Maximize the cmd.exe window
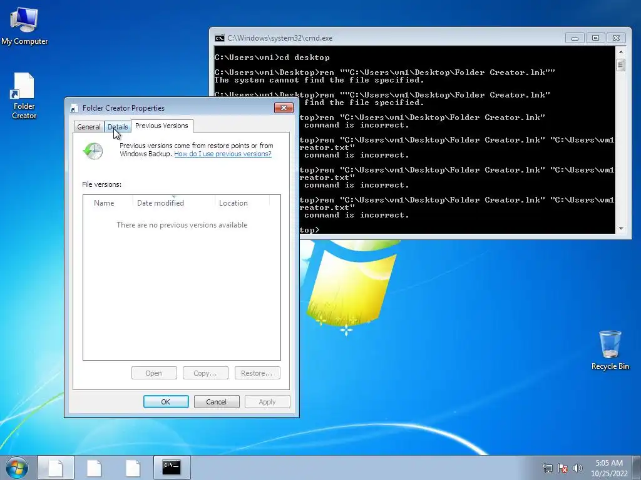The height and width of the screenshot is (480, 641). [595, 38]
